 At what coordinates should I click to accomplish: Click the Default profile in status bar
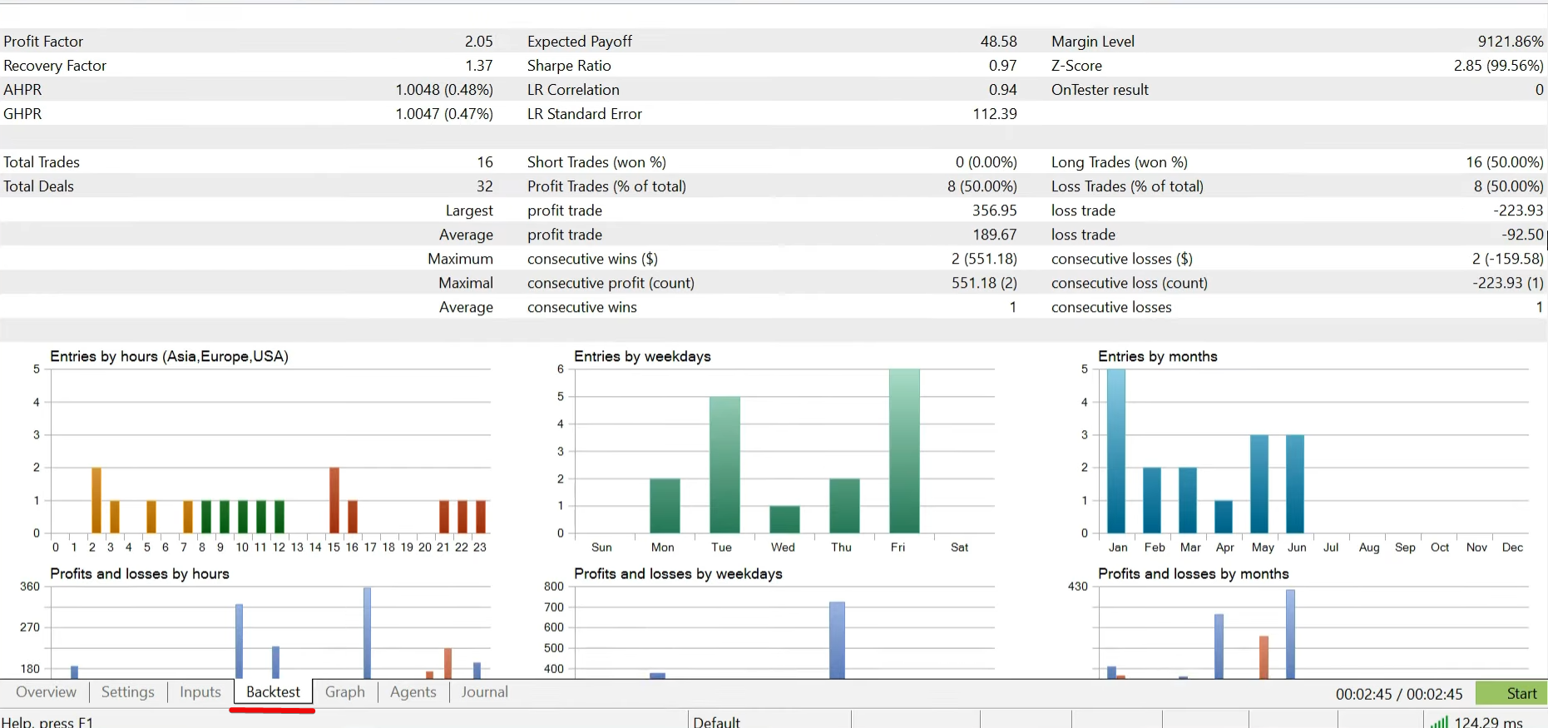(x=716, y=721)
